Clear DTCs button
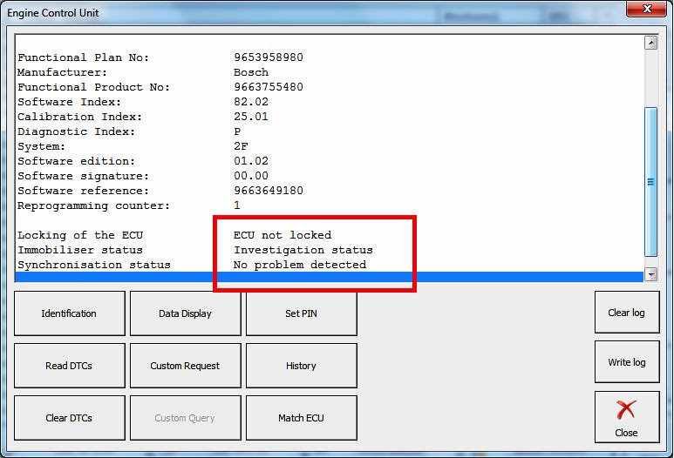Screen dimensions: 674x458 pyautogui.click(x=69, y=418)
